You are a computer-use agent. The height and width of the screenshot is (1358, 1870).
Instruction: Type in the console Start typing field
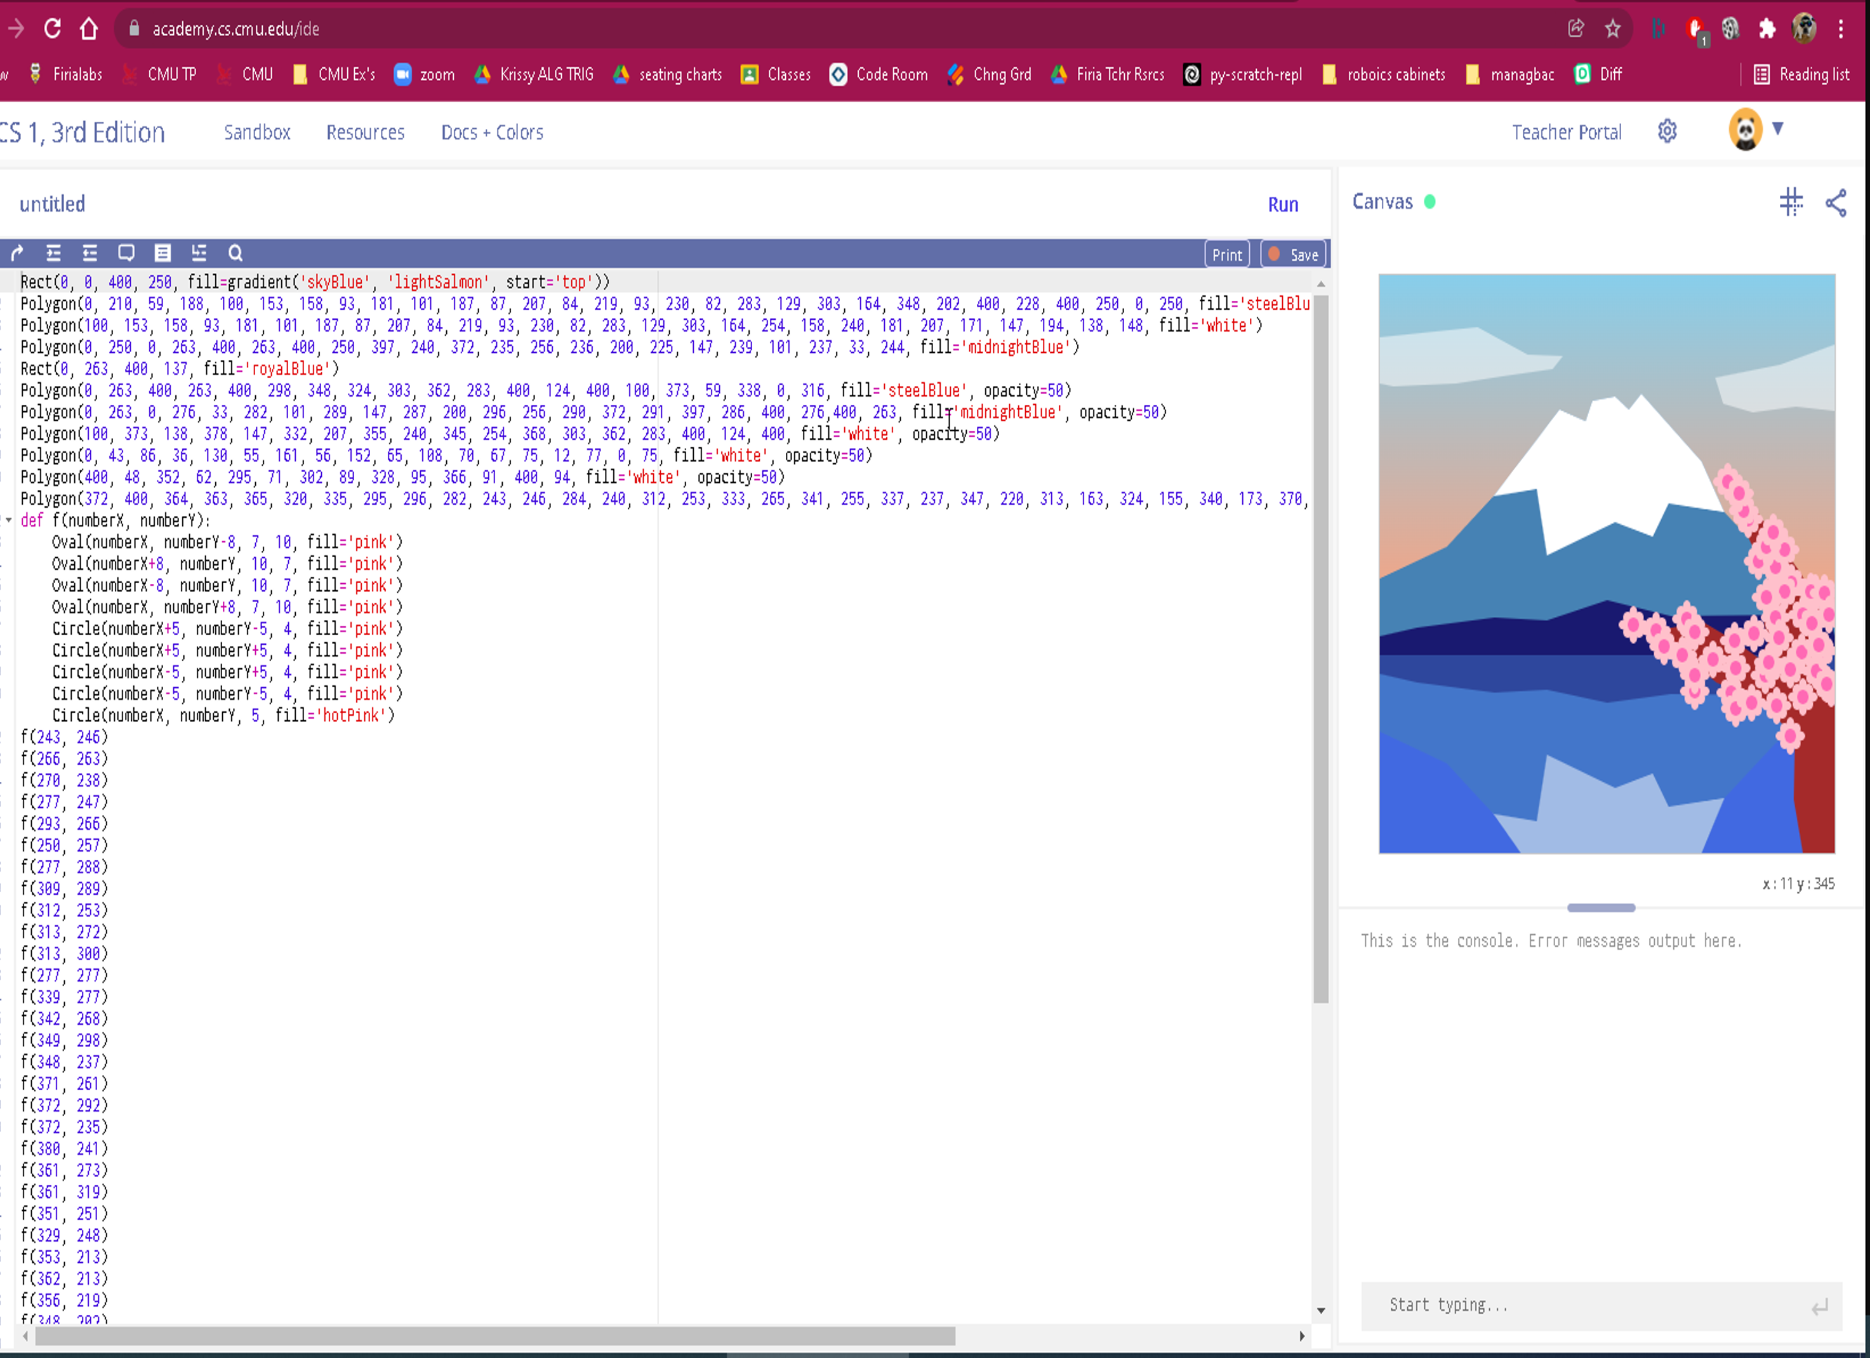coord(1567,1305)
